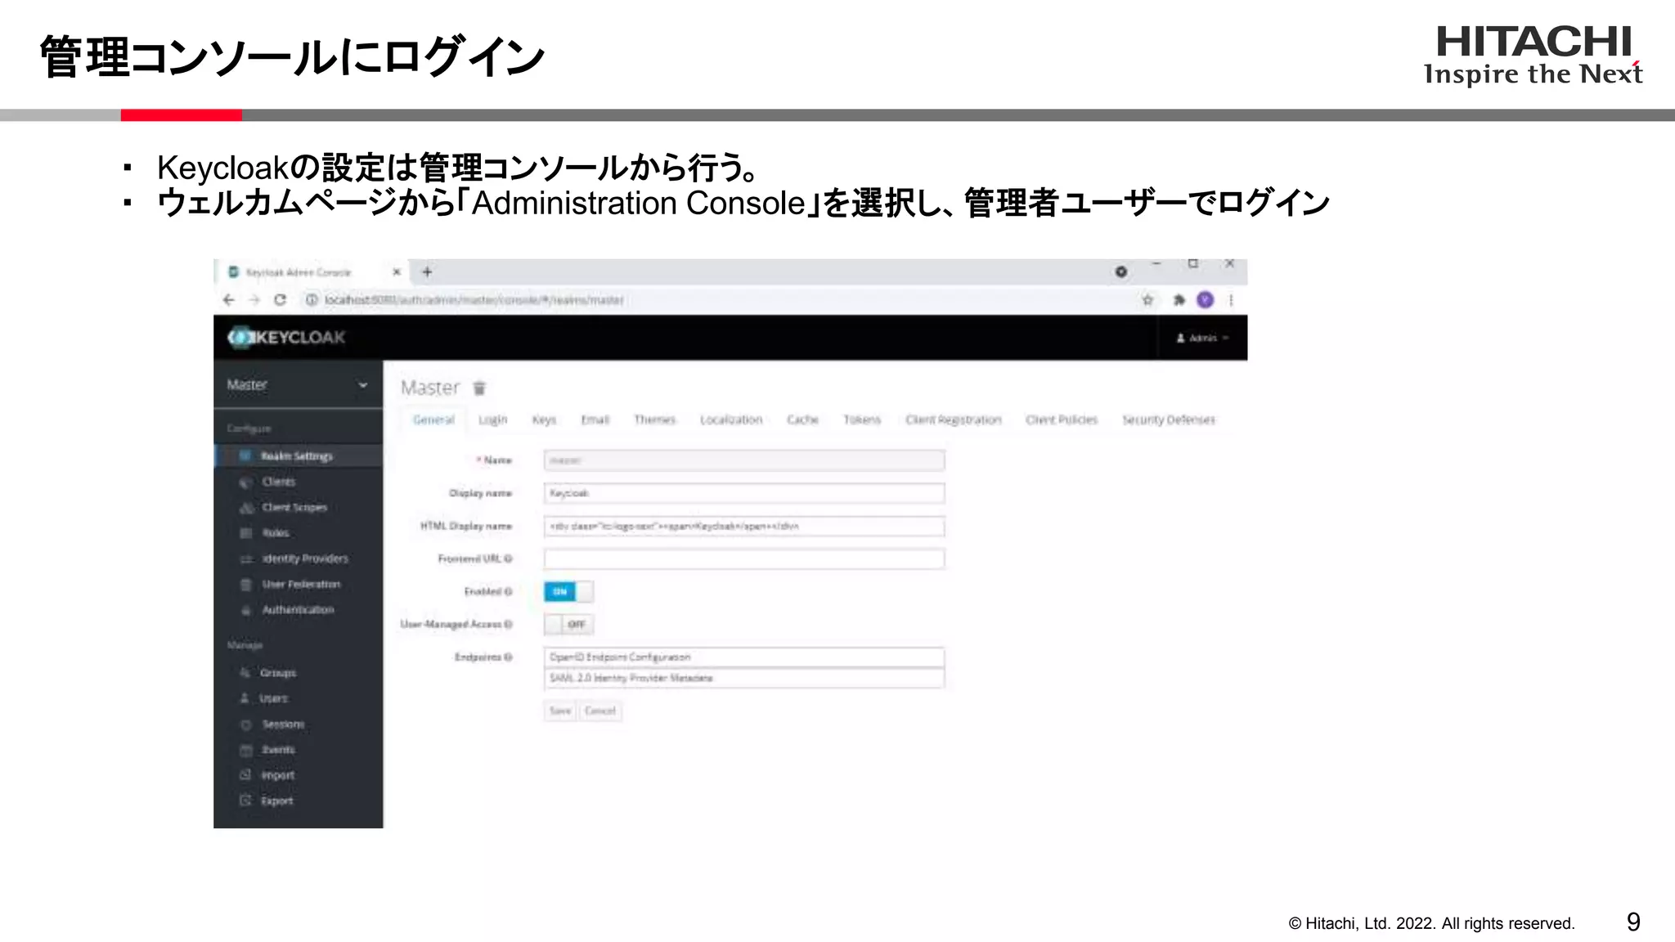Click the Clients sidebar icon
This screenshot has height=942, width=1675.
pos(245,482)
